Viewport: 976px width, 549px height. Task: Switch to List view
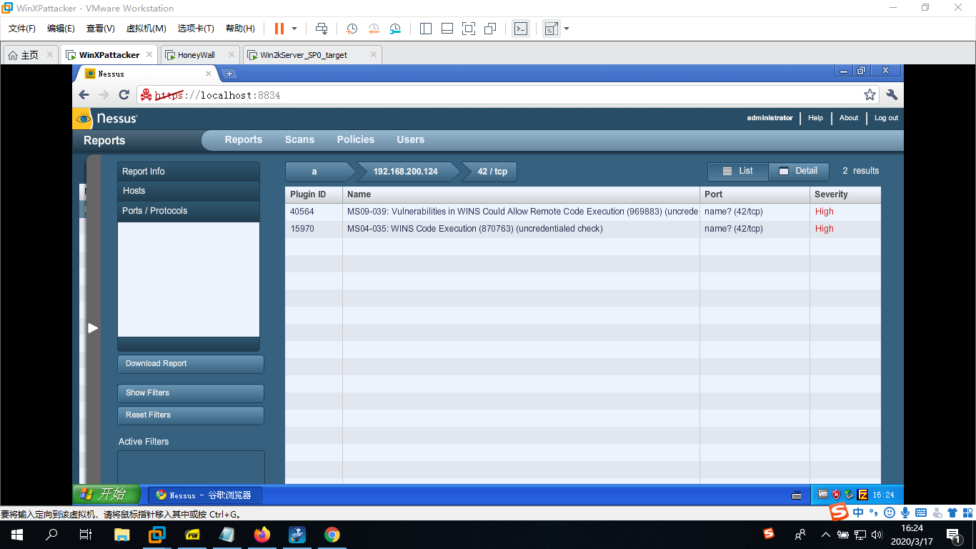coord(738,172)
